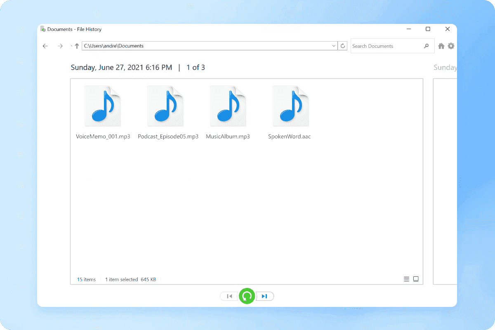
Task: Click the search magnifier icon
Action: (427, 46)
